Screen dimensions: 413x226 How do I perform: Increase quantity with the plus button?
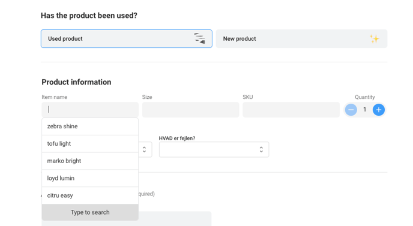[379, 110]
